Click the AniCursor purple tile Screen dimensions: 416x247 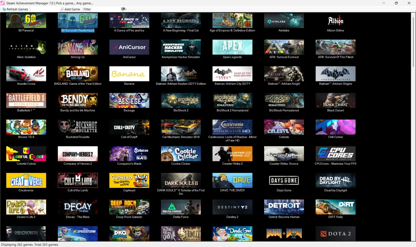[x=129, y=47]
